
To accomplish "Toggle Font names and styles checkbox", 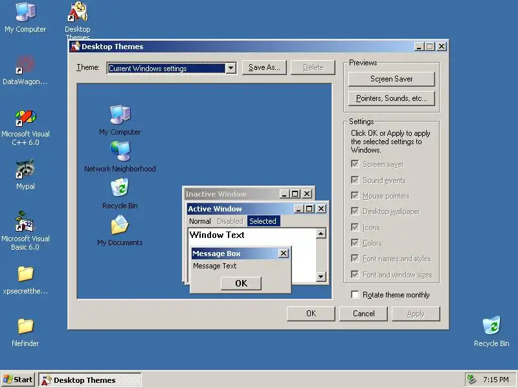I will pos(355,258).
